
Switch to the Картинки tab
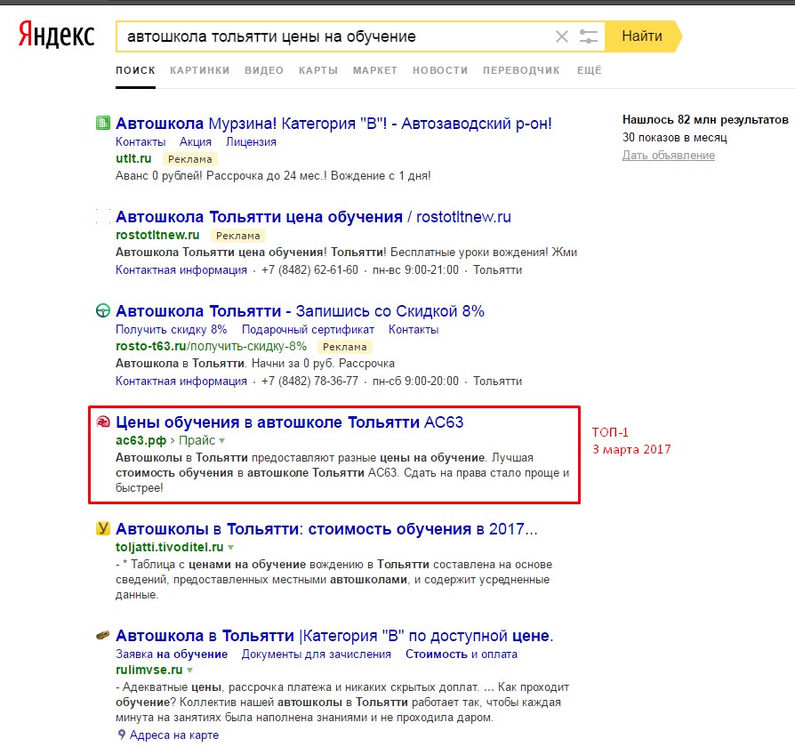[x=200, y=70]
